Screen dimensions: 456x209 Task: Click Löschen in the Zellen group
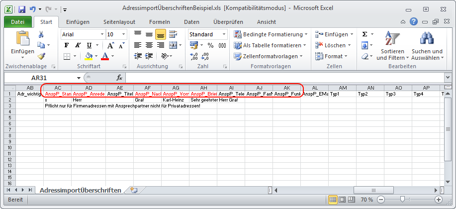(333, 45)
